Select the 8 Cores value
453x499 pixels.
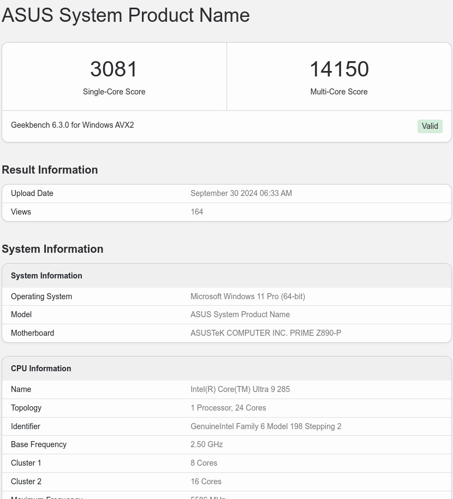(204, 463)
